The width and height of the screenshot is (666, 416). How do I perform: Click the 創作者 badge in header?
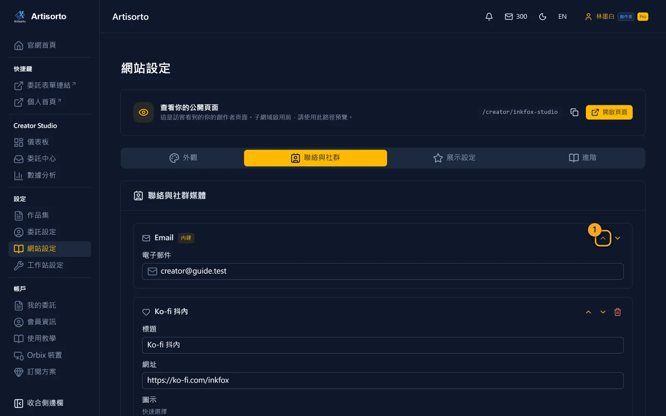coord(626,17)
